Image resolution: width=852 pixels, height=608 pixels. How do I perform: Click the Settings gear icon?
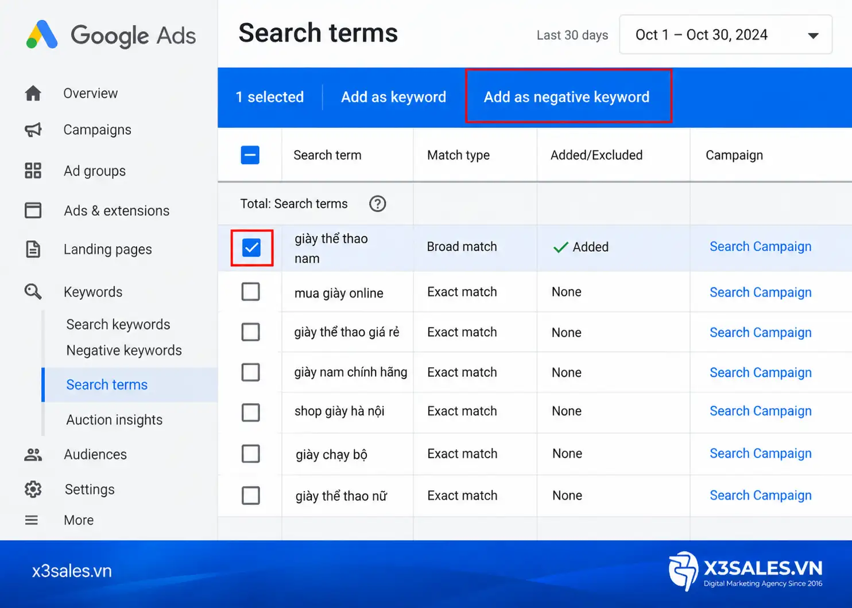coord(33,489)
